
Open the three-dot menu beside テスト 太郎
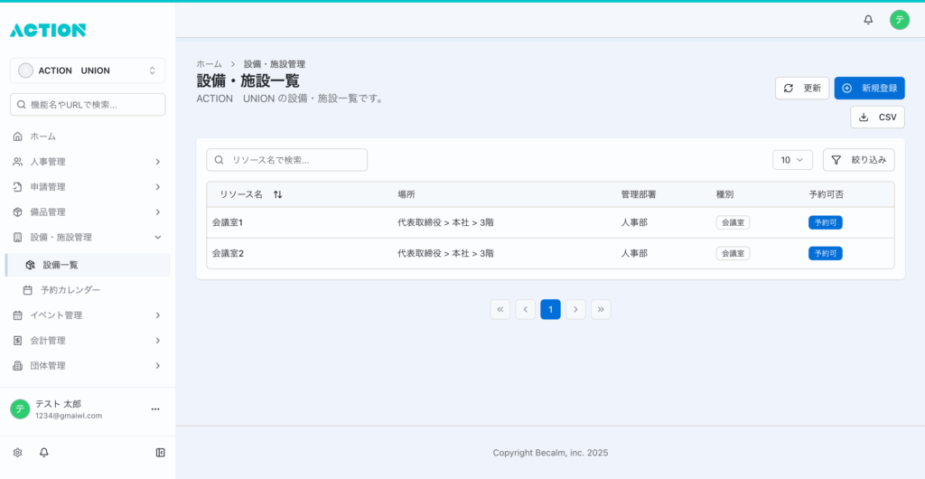(155, 409)
